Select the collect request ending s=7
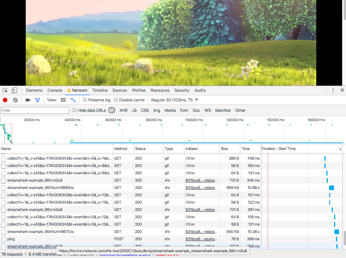346x258 pixels. click(x=59, y=158)
